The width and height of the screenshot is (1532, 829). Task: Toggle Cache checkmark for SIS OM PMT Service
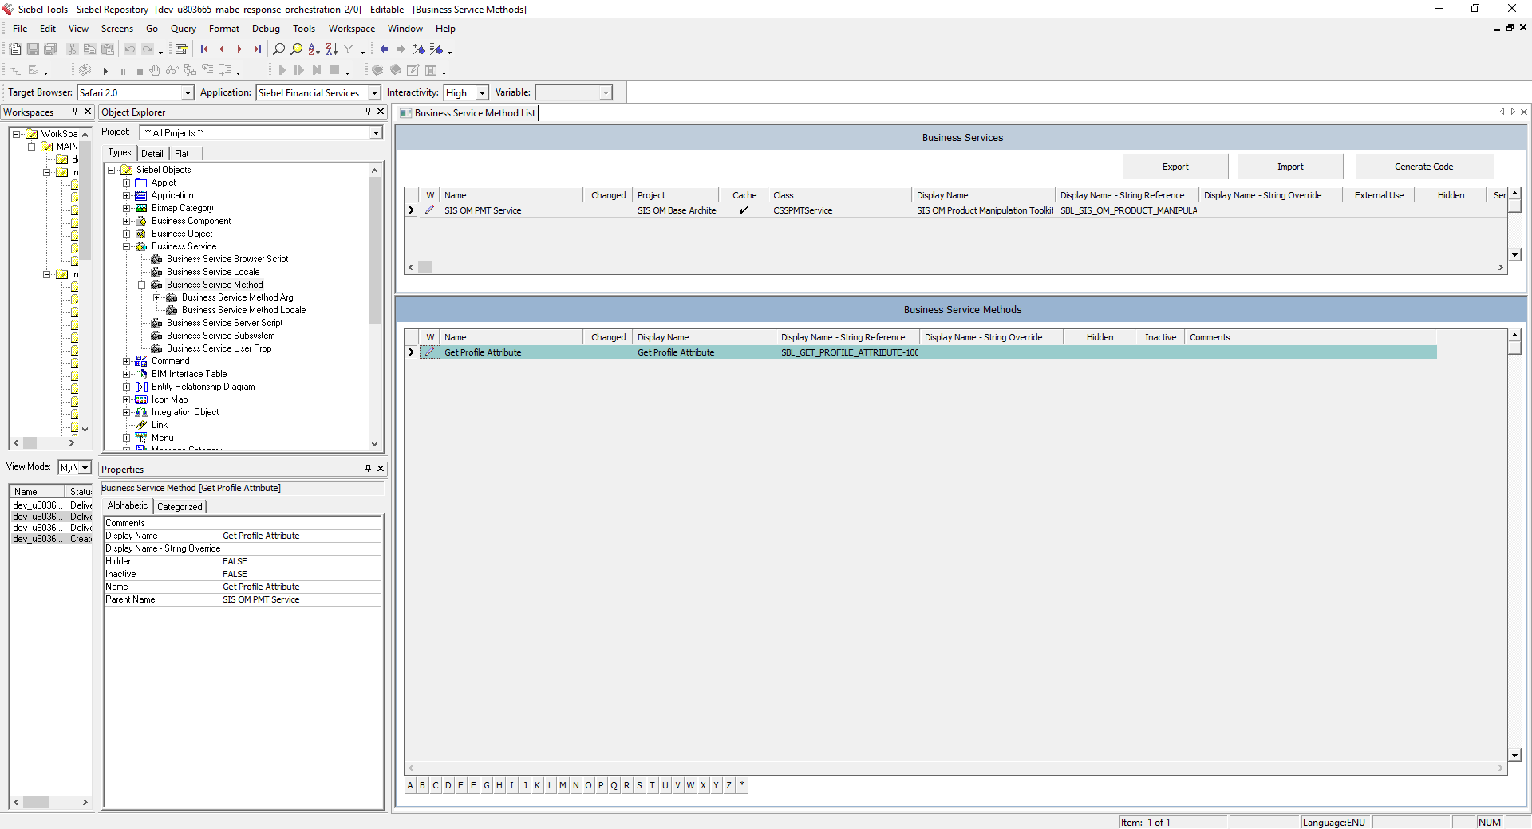[x=744, y=210]
